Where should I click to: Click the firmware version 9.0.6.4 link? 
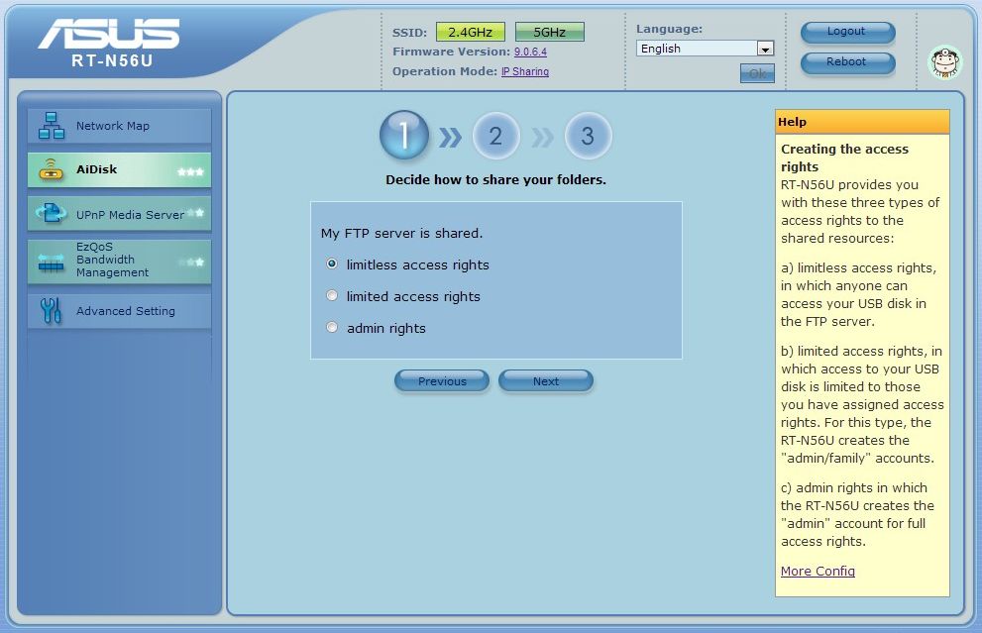click(530, 52)
